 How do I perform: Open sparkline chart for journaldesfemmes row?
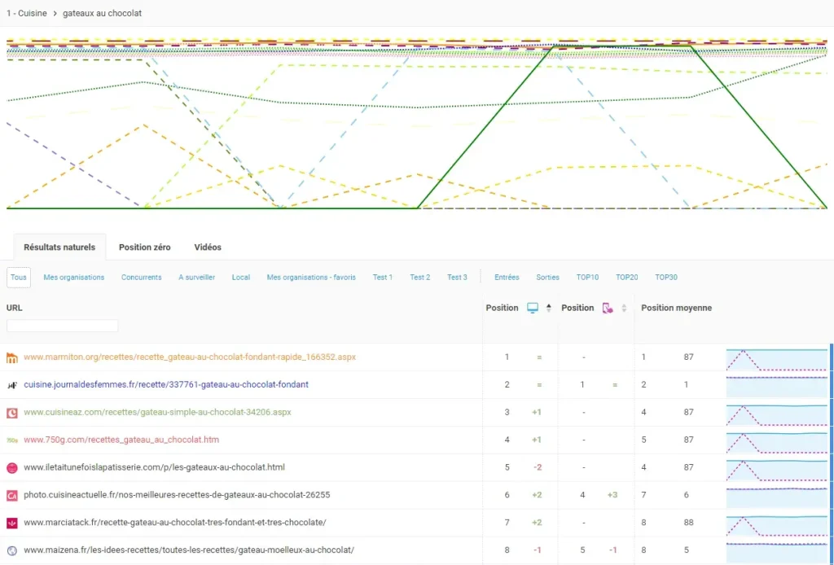(x=776, y=385)
